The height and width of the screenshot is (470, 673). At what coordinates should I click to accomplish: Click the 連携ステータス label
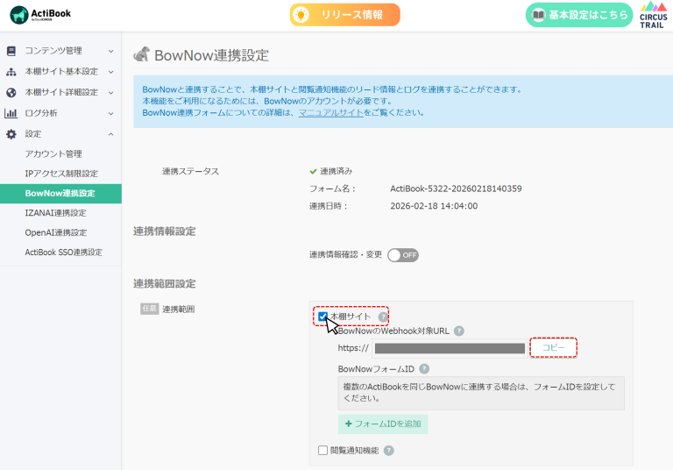pyautogui.click(x=190, y=171)
